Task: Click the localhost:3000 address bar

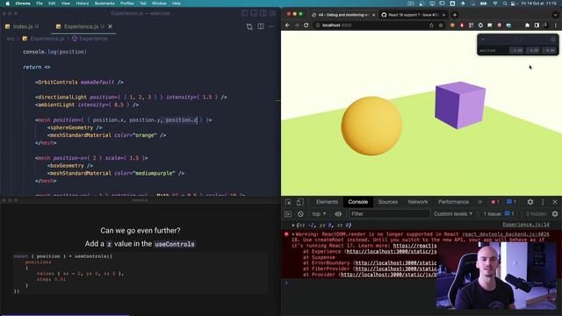Action: [371, 25]
